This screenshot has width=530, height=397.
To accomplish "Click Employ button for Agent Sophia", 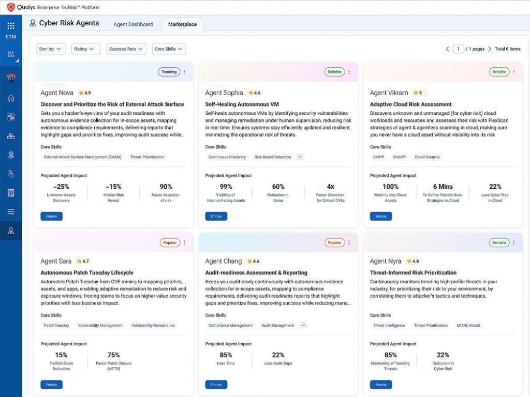I will pyautogui.click(x=216, y=216).
